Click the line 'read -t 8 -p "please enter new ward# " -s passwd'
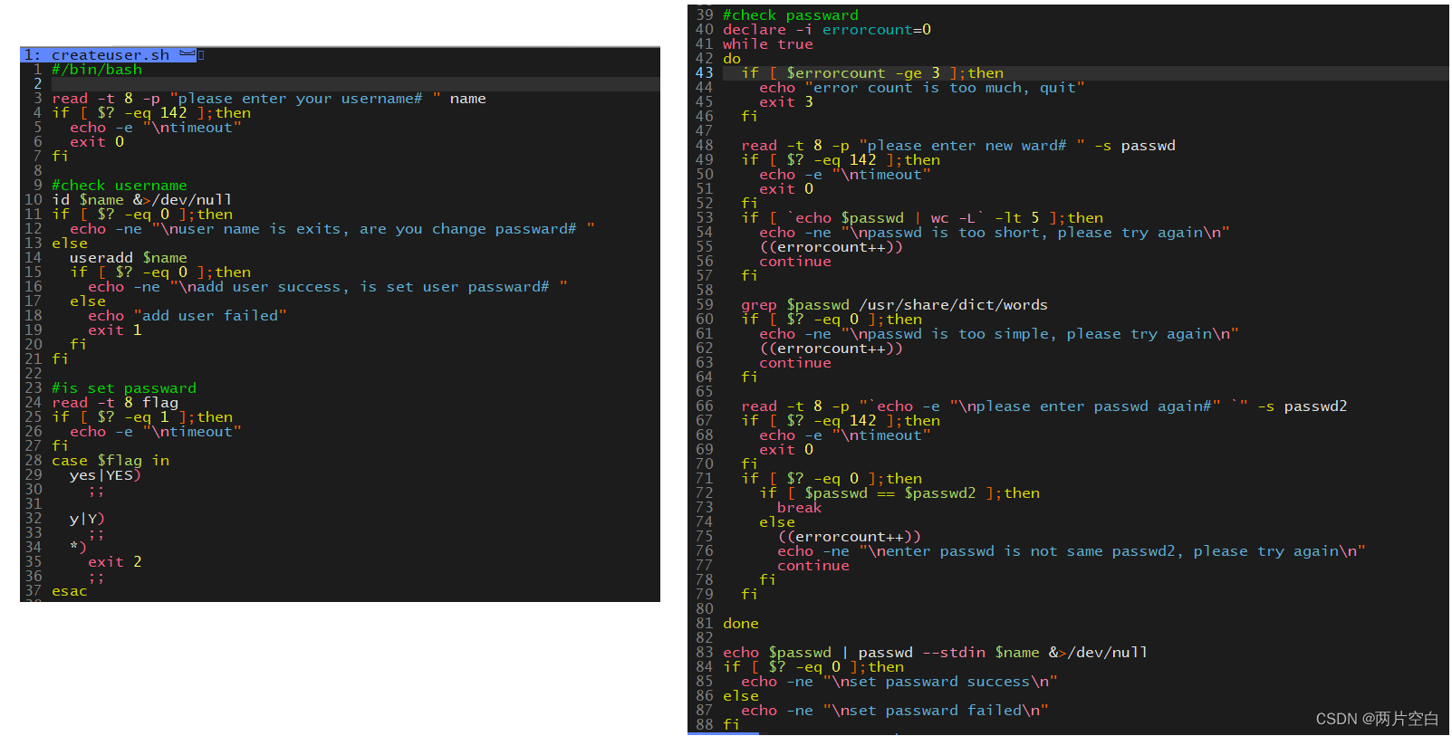Image resolution: width=1452 pixels, height=736 pixels. pos(958,146)
